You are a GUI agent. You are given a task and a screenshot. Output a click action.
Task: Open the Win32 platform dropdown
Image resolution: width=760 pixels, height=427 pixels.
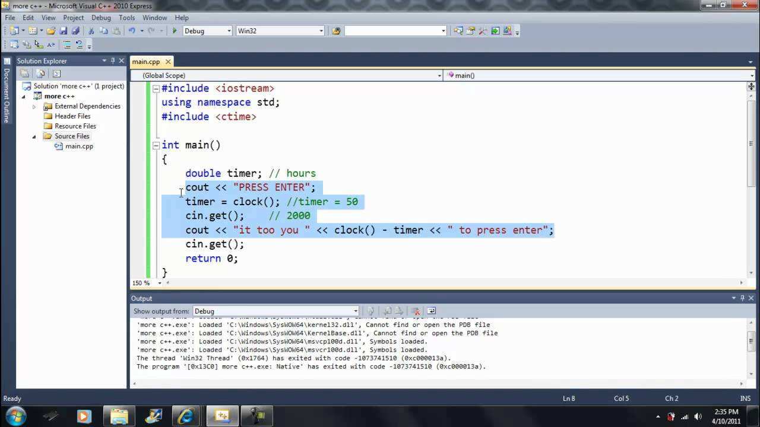(321, 31)
